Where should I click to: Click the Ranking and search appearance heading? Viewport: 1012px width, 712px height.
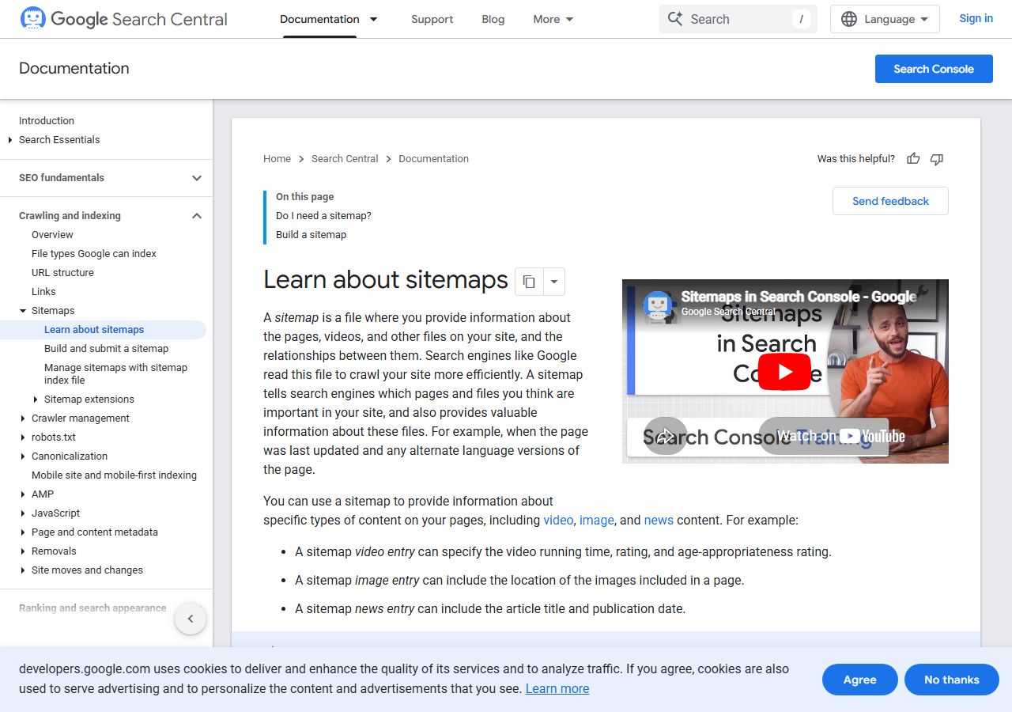(x=93, y=608)
